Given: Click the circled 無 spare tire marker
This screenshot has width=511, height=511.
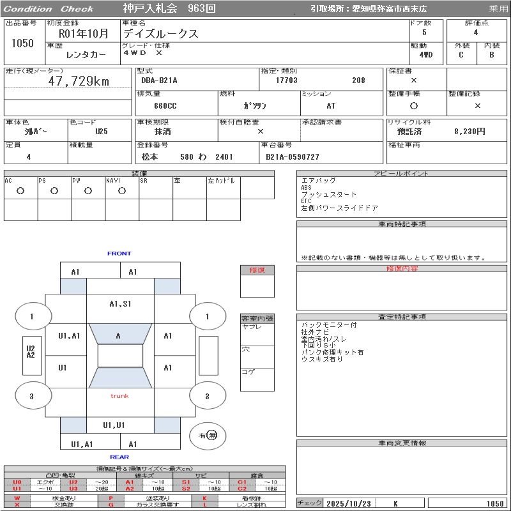Looking at the screenshot, I should [212, 435].
